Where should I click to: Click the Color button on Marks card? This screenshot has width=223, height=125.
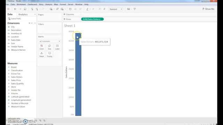coord(42,47)
